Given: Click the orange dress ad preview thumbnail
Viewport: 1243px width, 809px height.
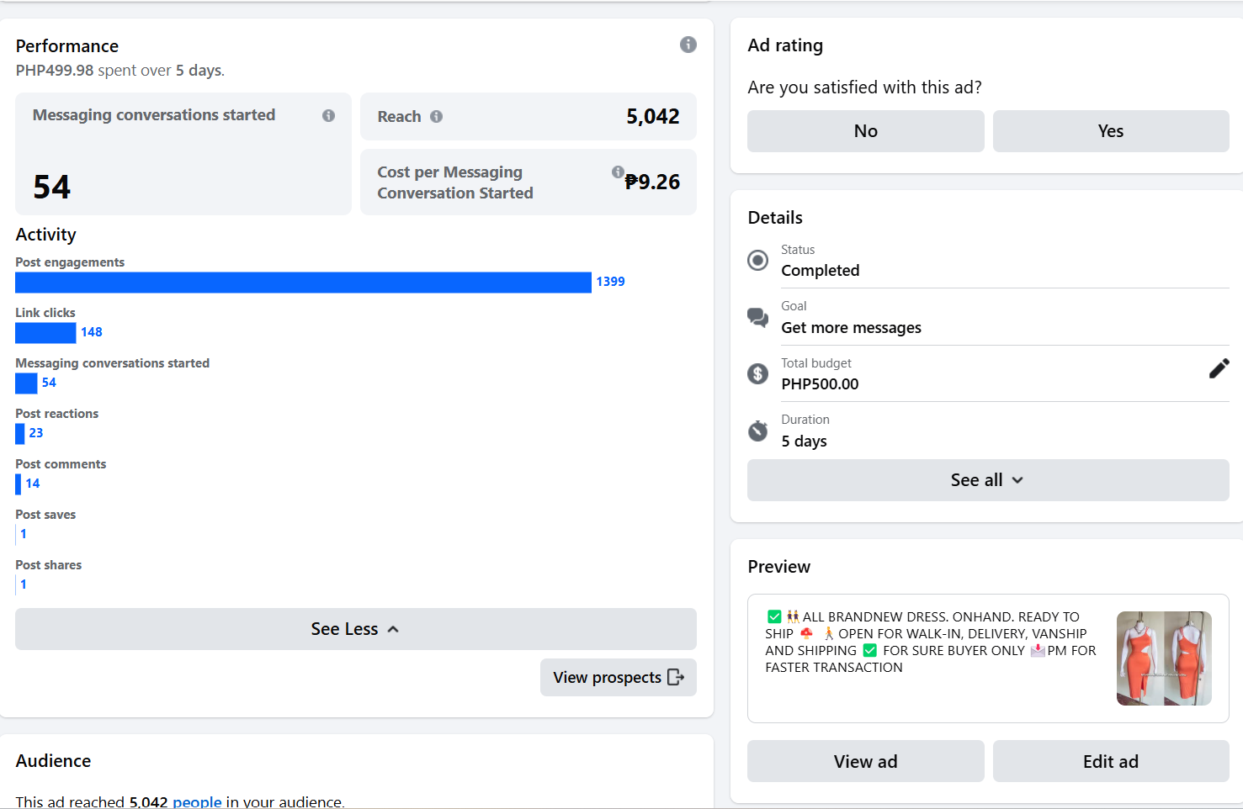Looking at the screenshot, I should click(x=1163, y=658).
